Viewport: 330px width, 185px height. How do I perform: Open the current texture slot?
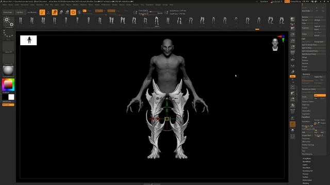click(8, 59)
